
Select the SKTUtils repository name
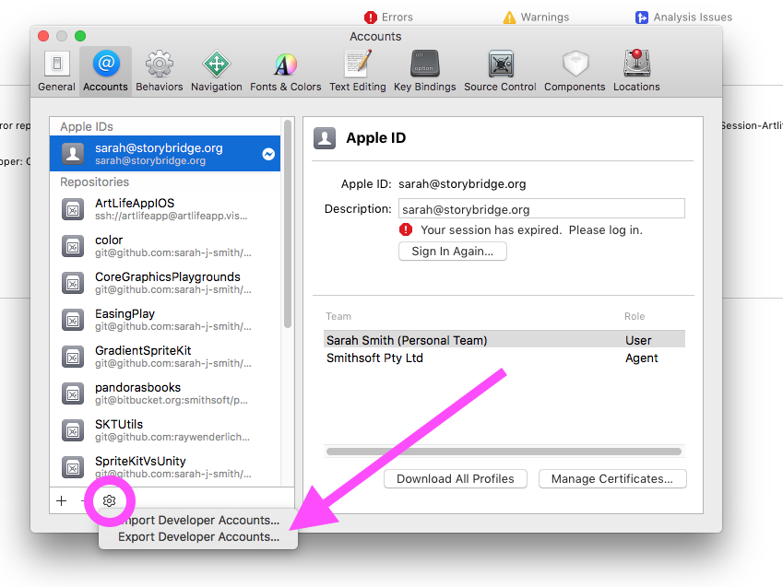point(119,425)
